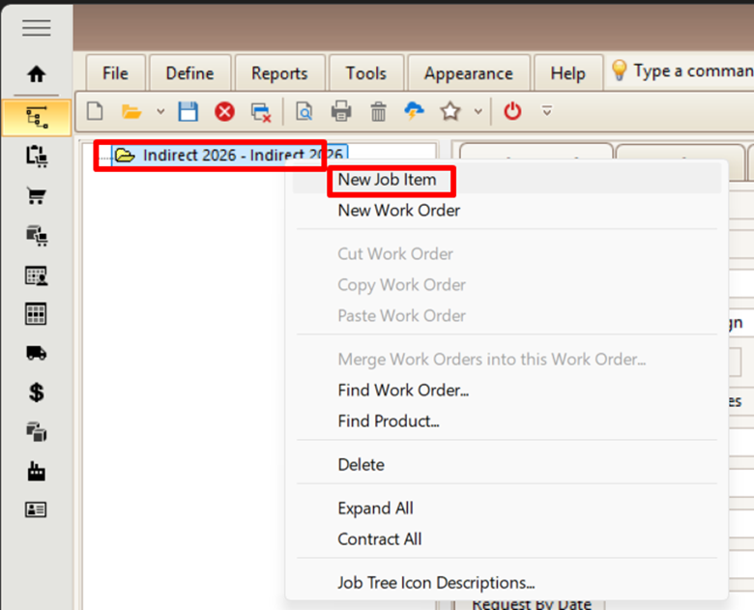Click the Type a command search field
Viewport: 754px width, 610px height.
pos(692,72)
